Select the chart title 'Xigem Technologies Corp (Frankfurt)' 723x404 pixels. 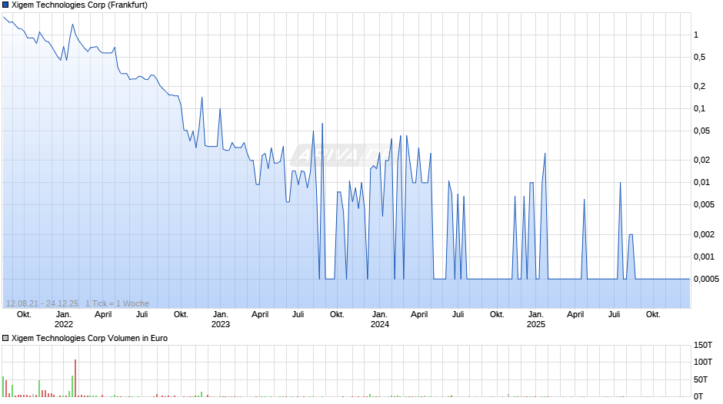point(80,5)
